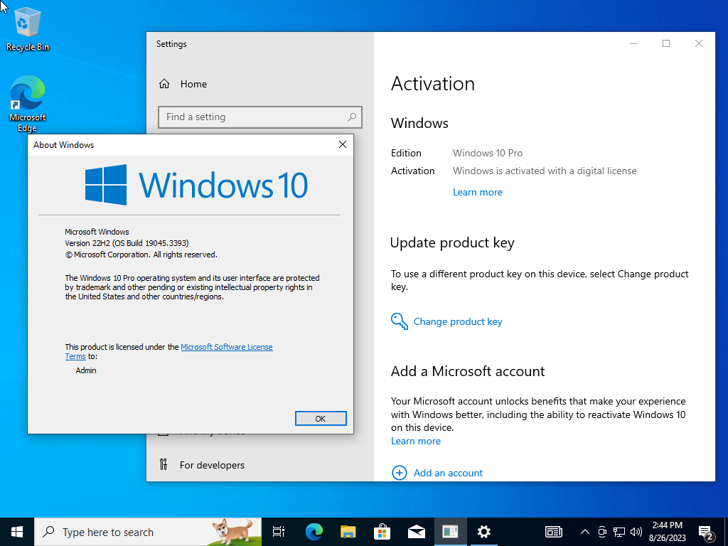Maximize the Settings window

(x=665, y=43)
